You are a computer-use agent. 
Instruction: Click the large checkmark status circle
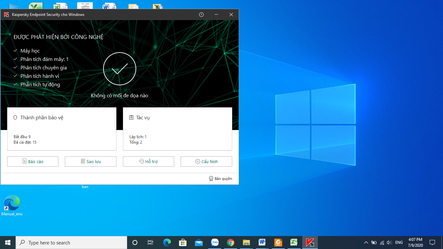(120, 68)
